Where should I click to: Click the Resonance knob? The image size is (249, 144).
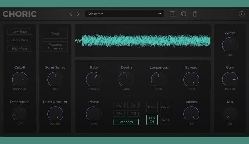20,114
